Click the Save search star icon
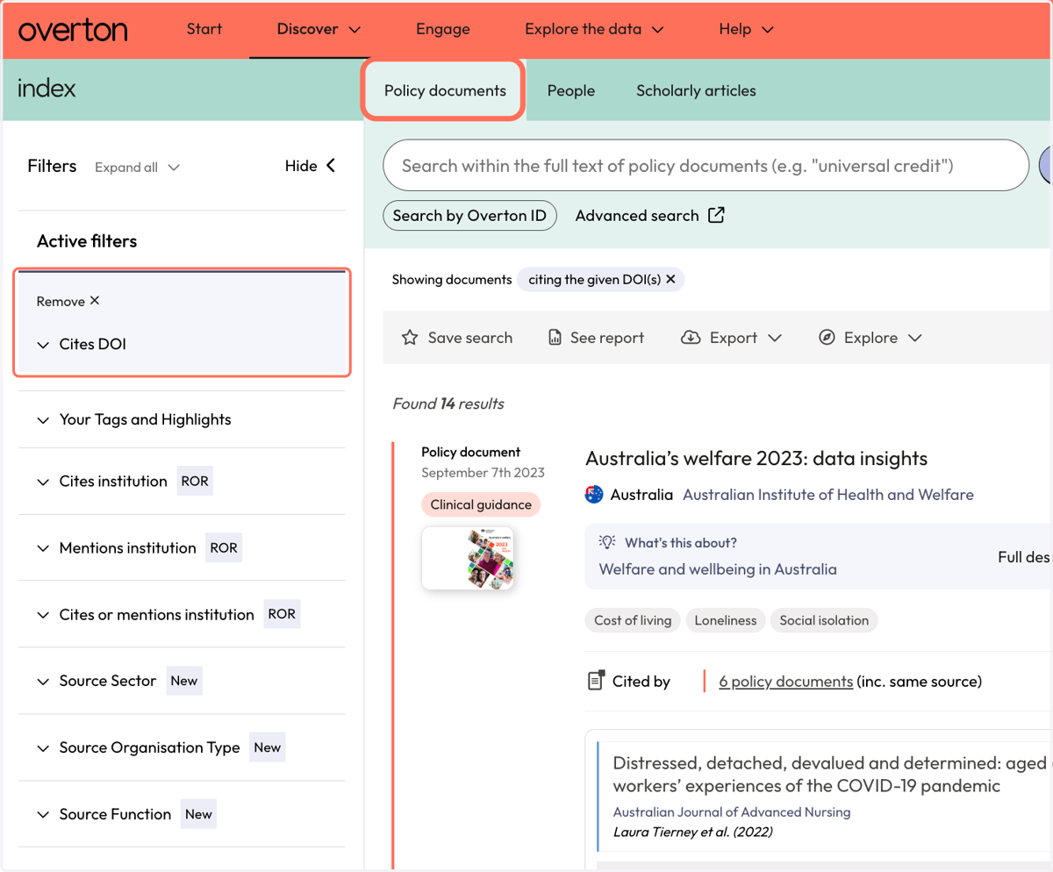The height and width of the screenshot is (872, 1053). point(409,338)
